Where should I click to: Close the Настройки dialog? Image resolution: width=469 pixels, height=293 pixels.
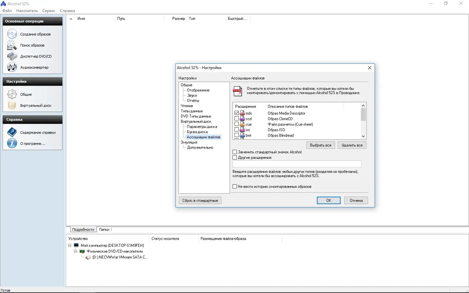(370, 68)
